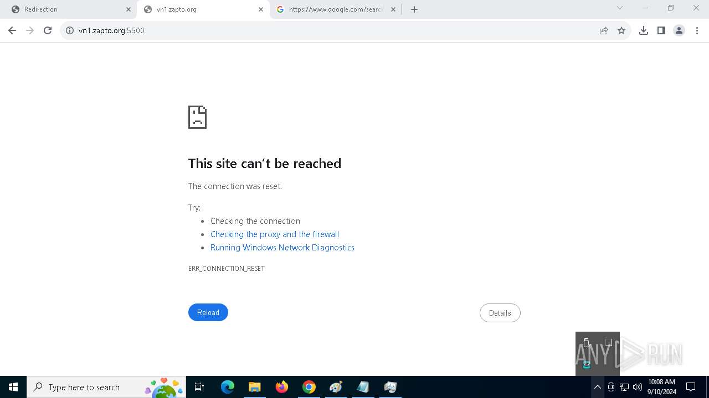Open File Explorer from taskbar

254,387
